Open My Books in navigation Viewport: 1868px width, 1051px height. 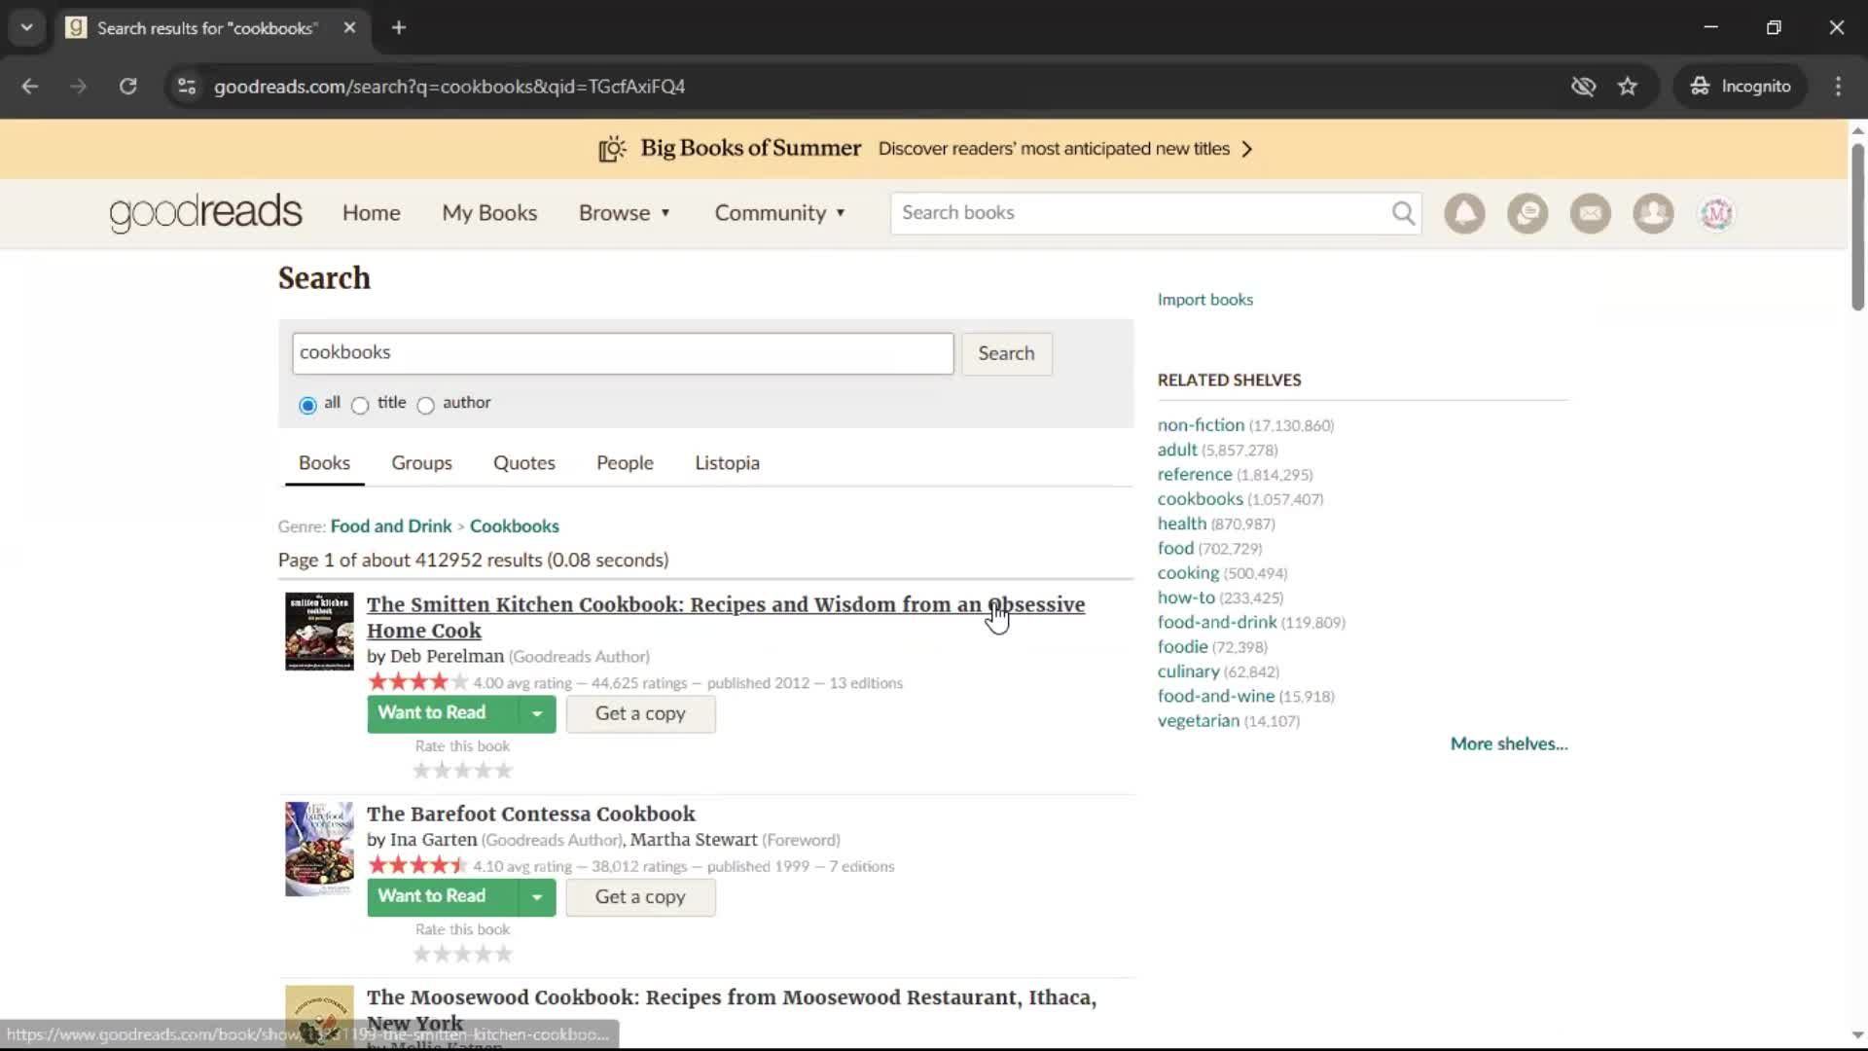[489, 213]
